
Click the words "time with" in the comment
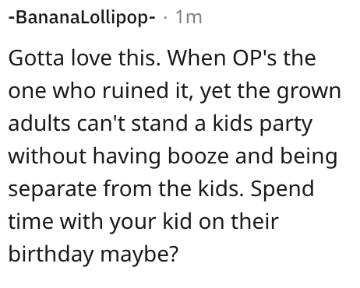(55, 221)
